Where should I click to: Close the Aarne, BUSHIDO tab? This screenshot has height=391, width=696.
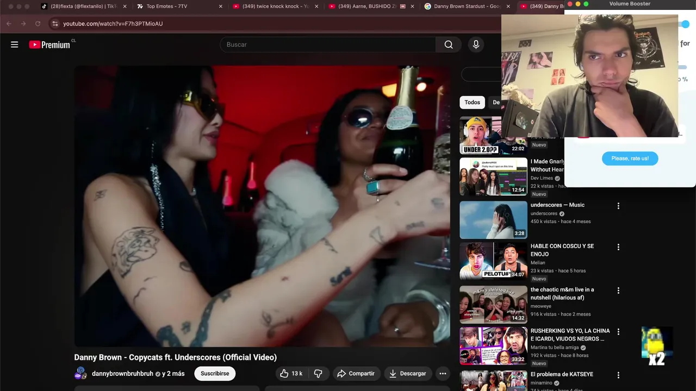coord(412,7)
